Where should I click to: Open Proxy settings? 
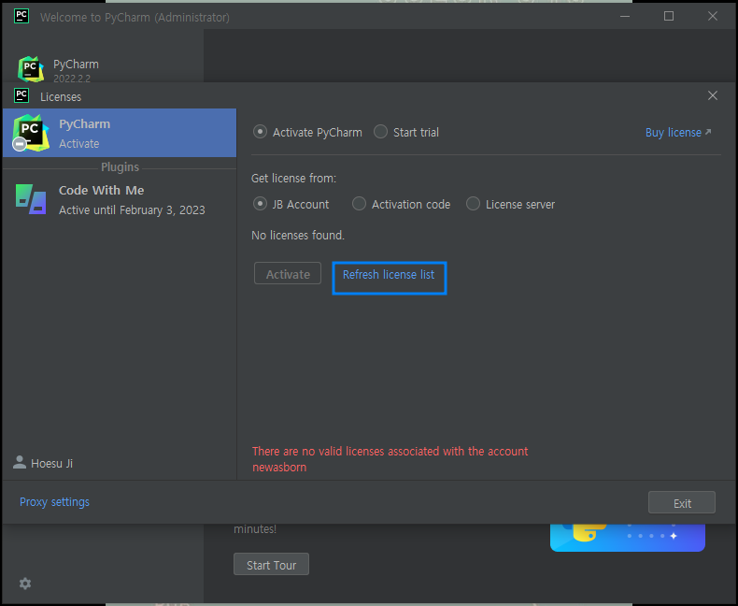(x=54, y=502)
